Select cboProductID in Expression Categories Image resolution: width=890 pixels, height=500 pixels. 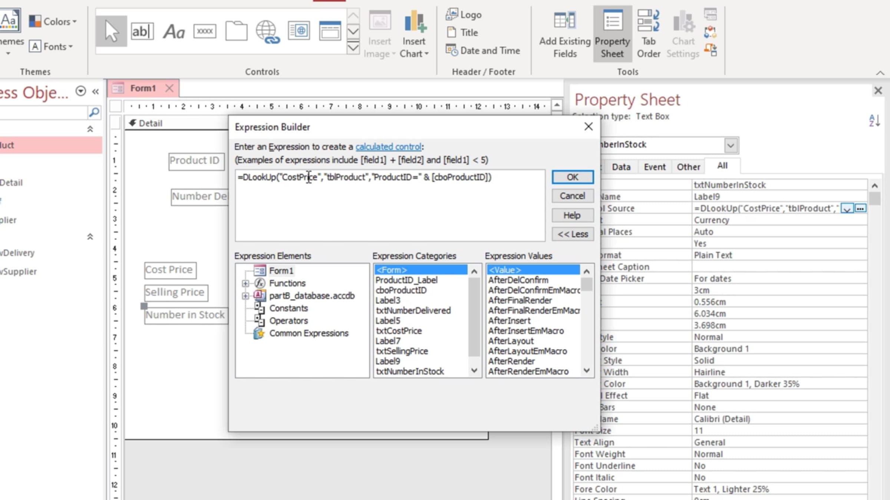401,290
